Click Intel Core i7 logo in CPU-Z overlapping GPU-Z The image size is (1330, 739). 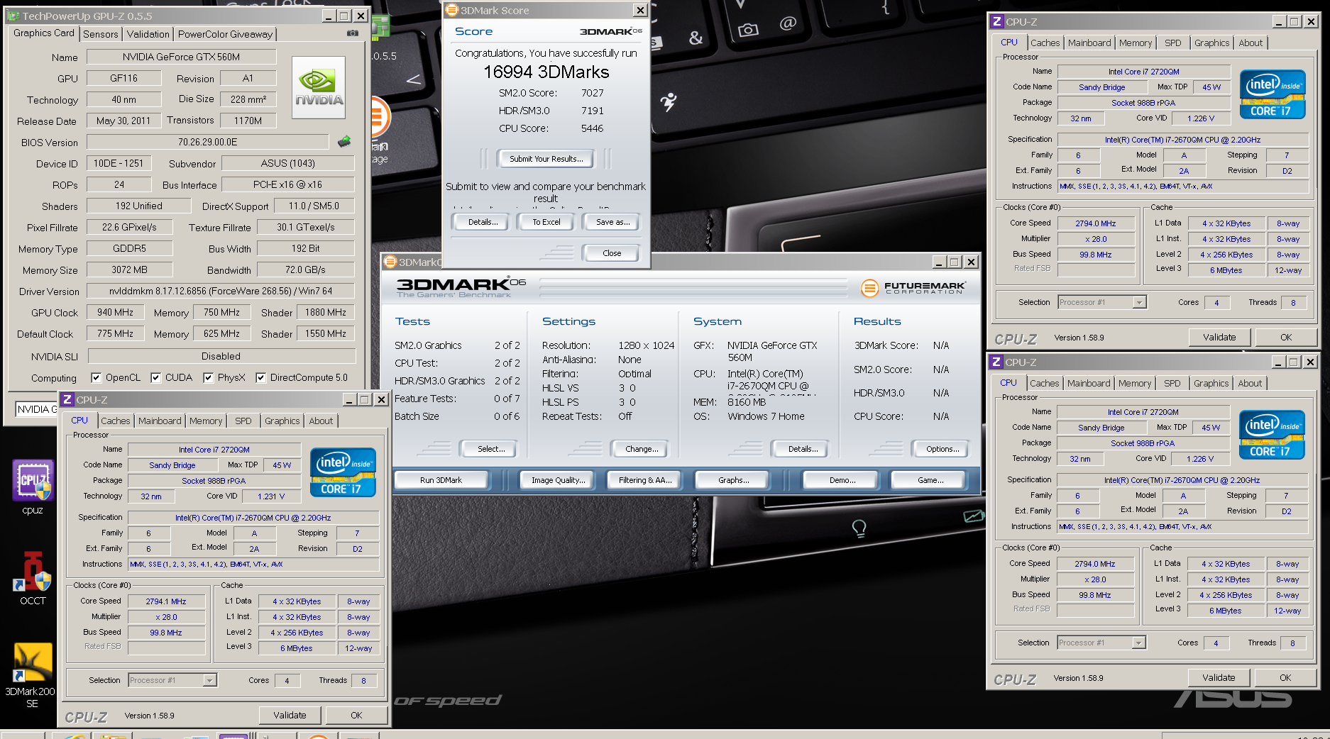pos(343,472)
